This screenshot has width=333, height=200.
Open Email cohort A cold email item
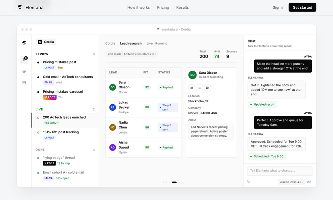(x=65, y=175)
